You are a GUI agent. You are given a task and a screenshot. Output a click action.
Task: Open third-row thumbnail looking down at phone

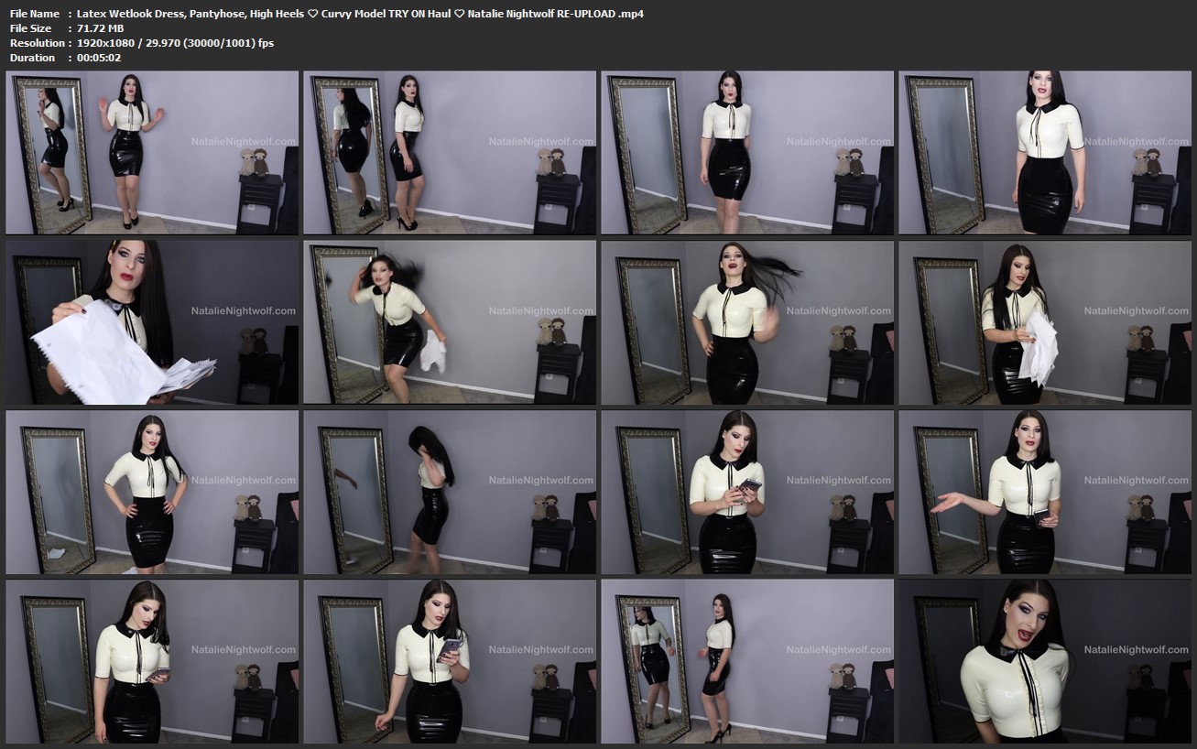pos(747,492)
